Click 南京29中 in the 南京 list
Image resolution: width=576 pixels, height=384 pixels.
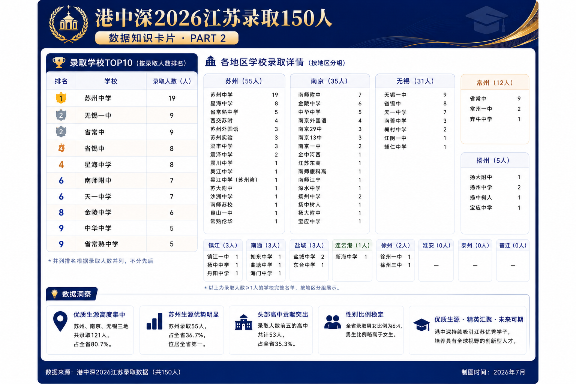(x=310, y=129)
